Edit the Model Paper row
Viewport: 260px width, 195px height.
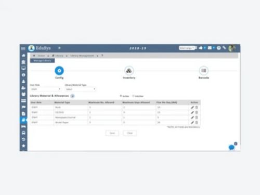[x=192, y=123]
